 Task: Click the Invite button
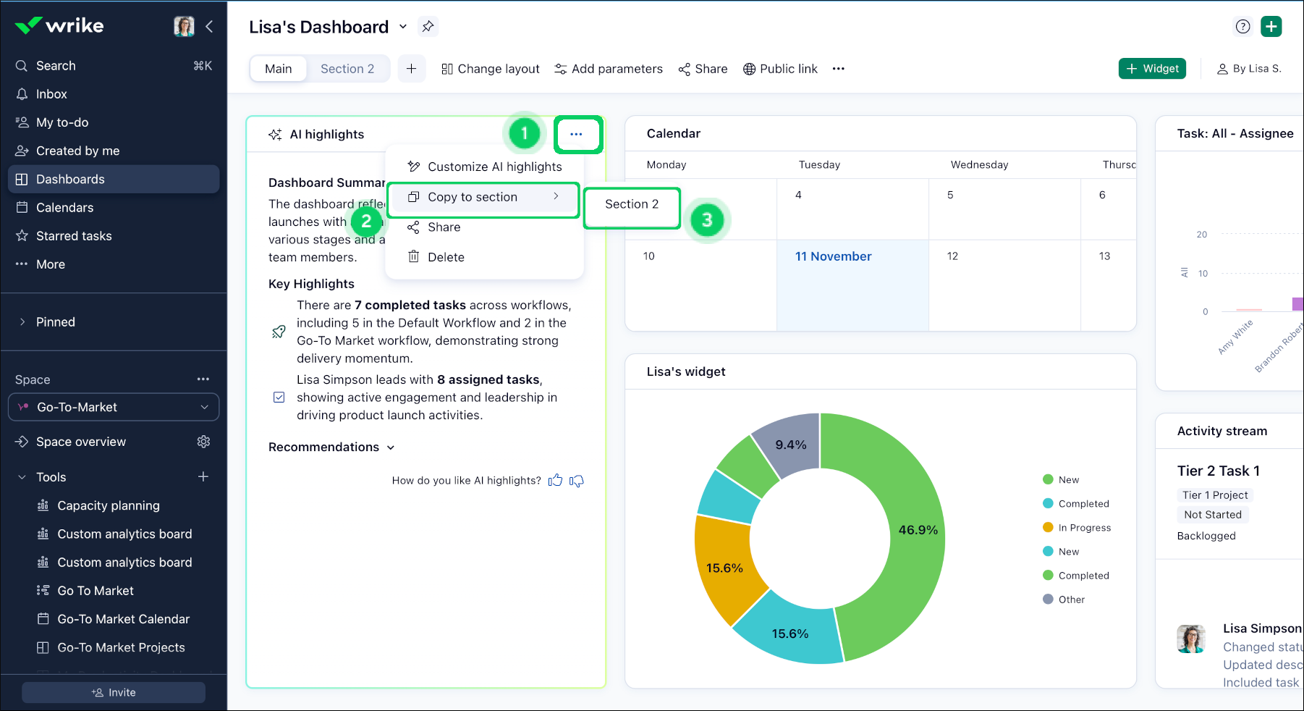click(x=114, y=693)
